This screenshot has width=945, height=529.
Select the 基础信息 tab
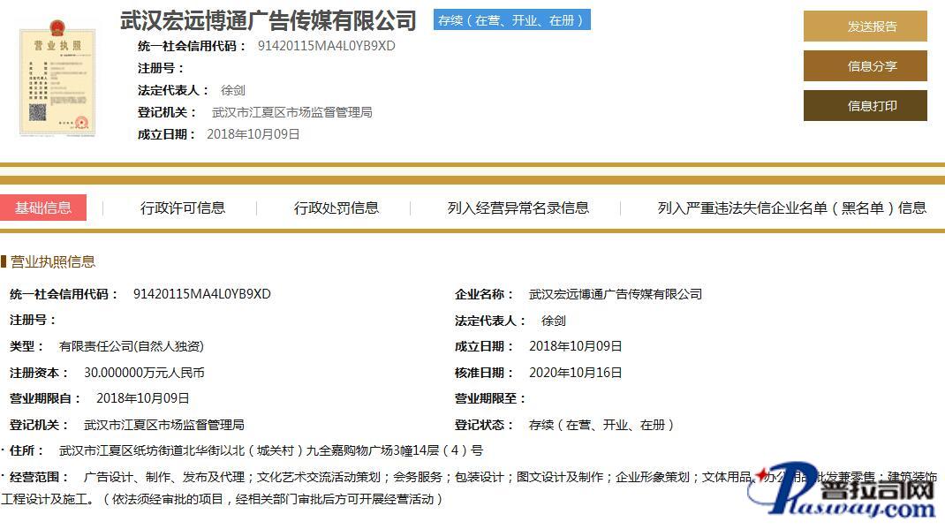point(43,208)
